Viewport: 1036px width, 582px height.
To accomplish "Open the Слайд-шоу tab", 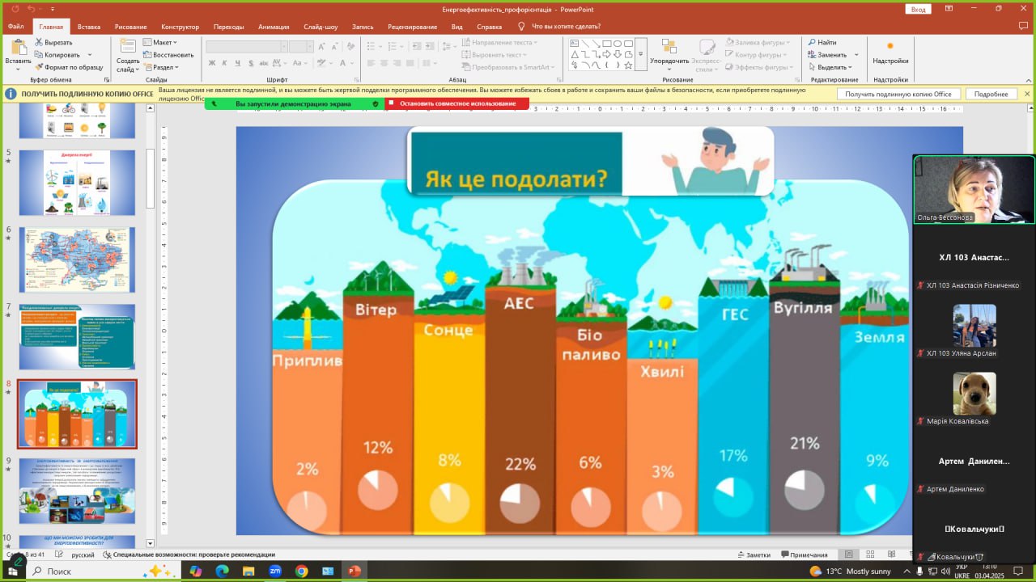I will [321, 27].
